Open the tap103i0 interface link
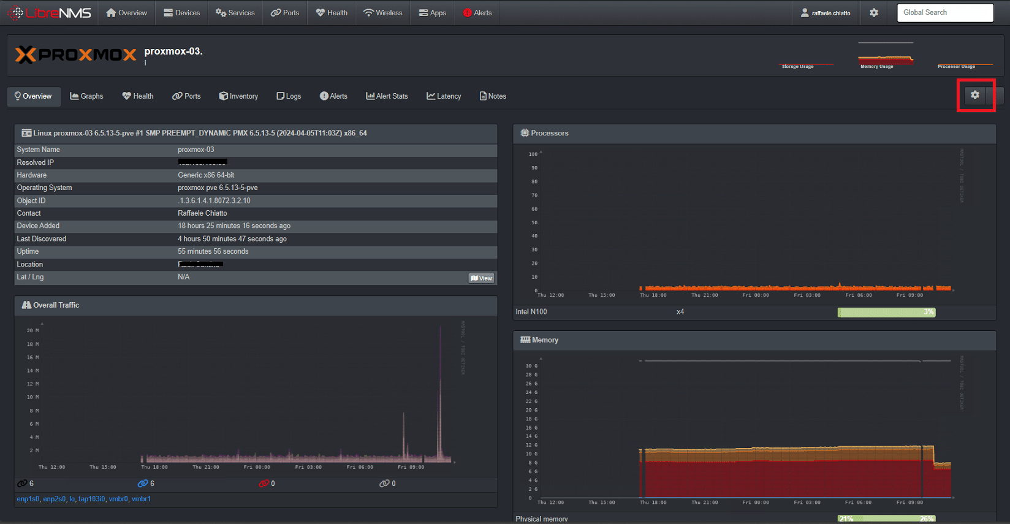 tap(91, 499)
